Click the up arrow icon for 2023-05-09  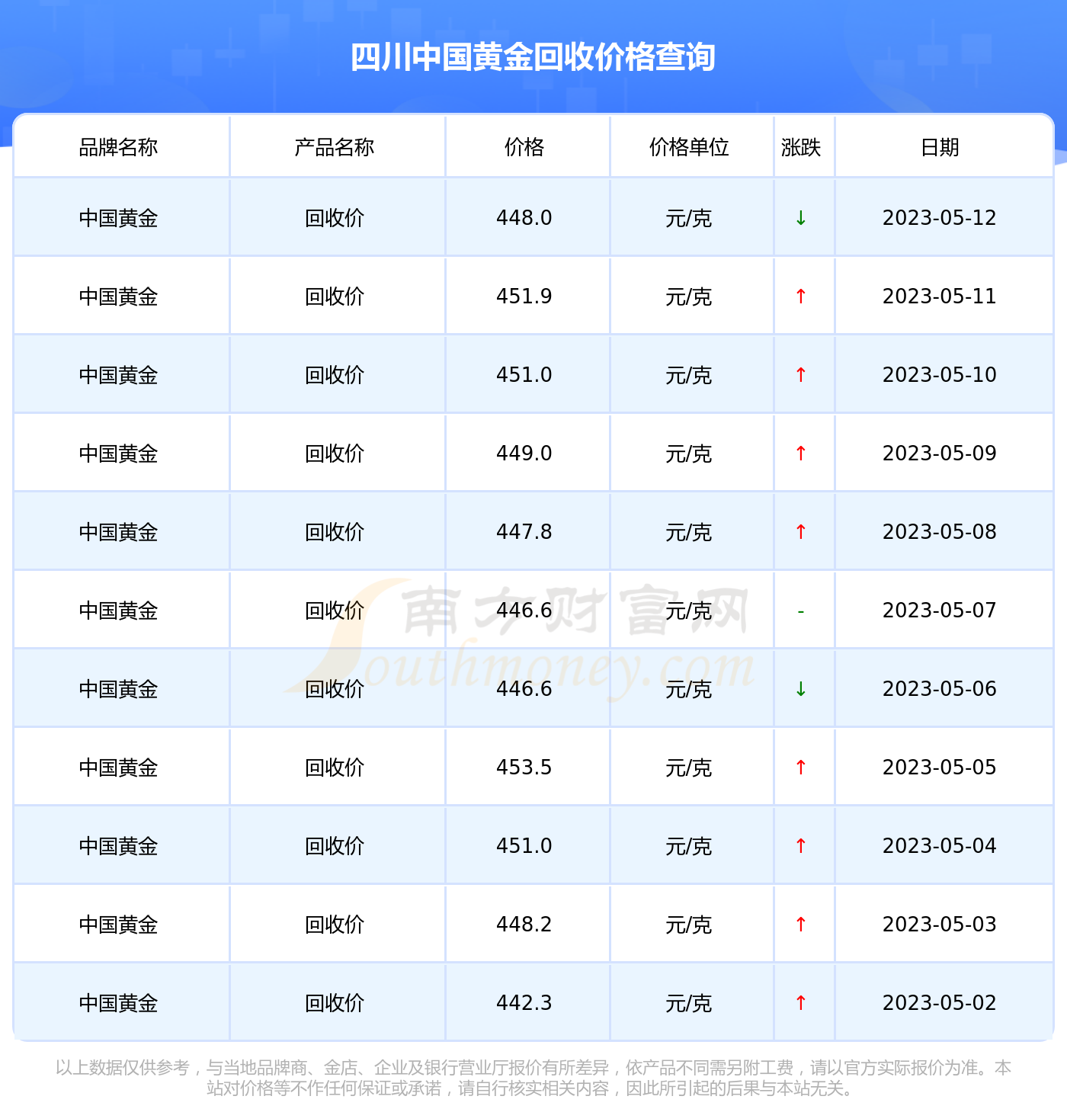point(801,454)
